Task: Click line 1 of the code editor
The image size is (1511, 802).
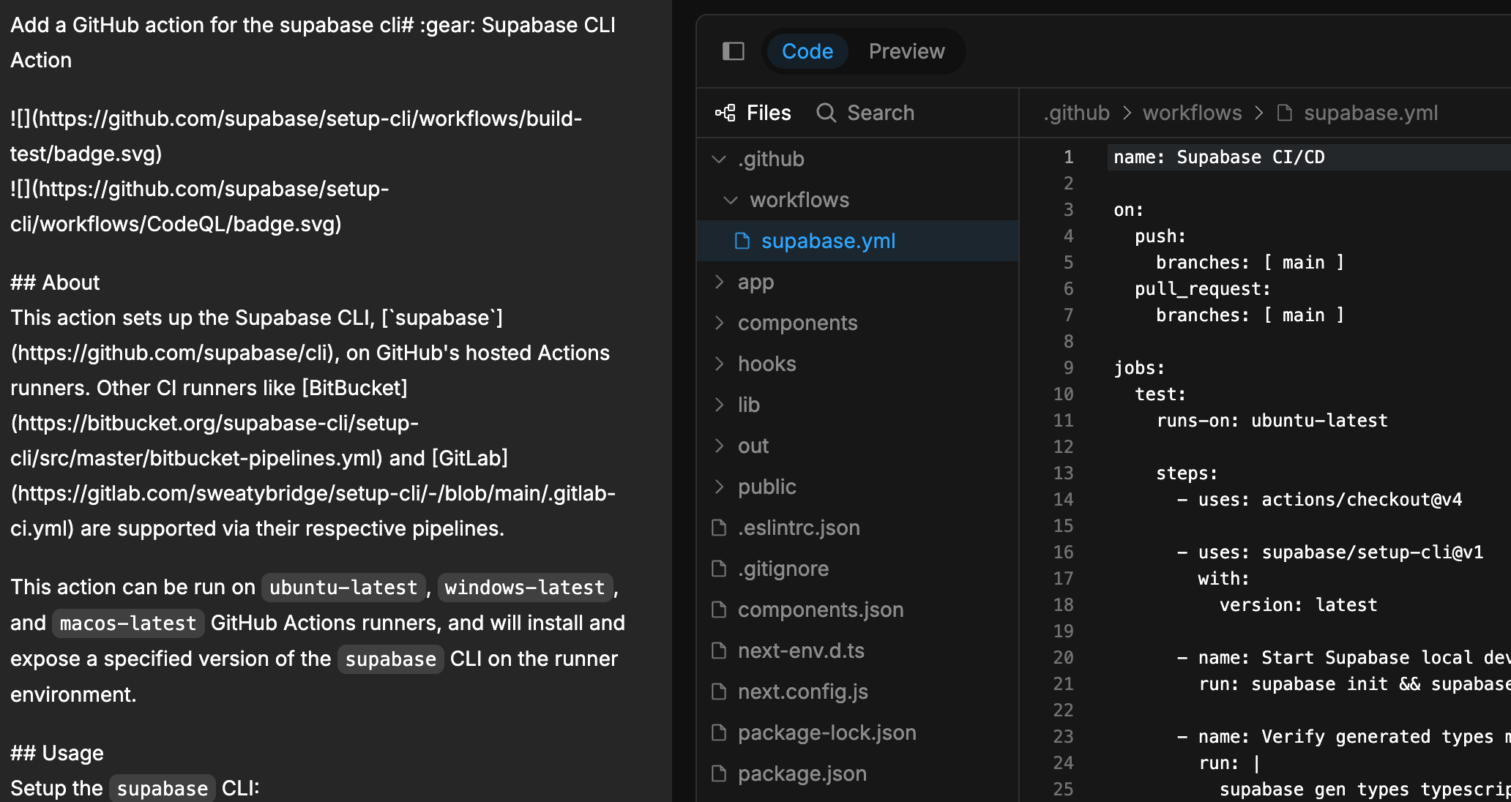Action: pyautogui.click(x=1219, y=157)
